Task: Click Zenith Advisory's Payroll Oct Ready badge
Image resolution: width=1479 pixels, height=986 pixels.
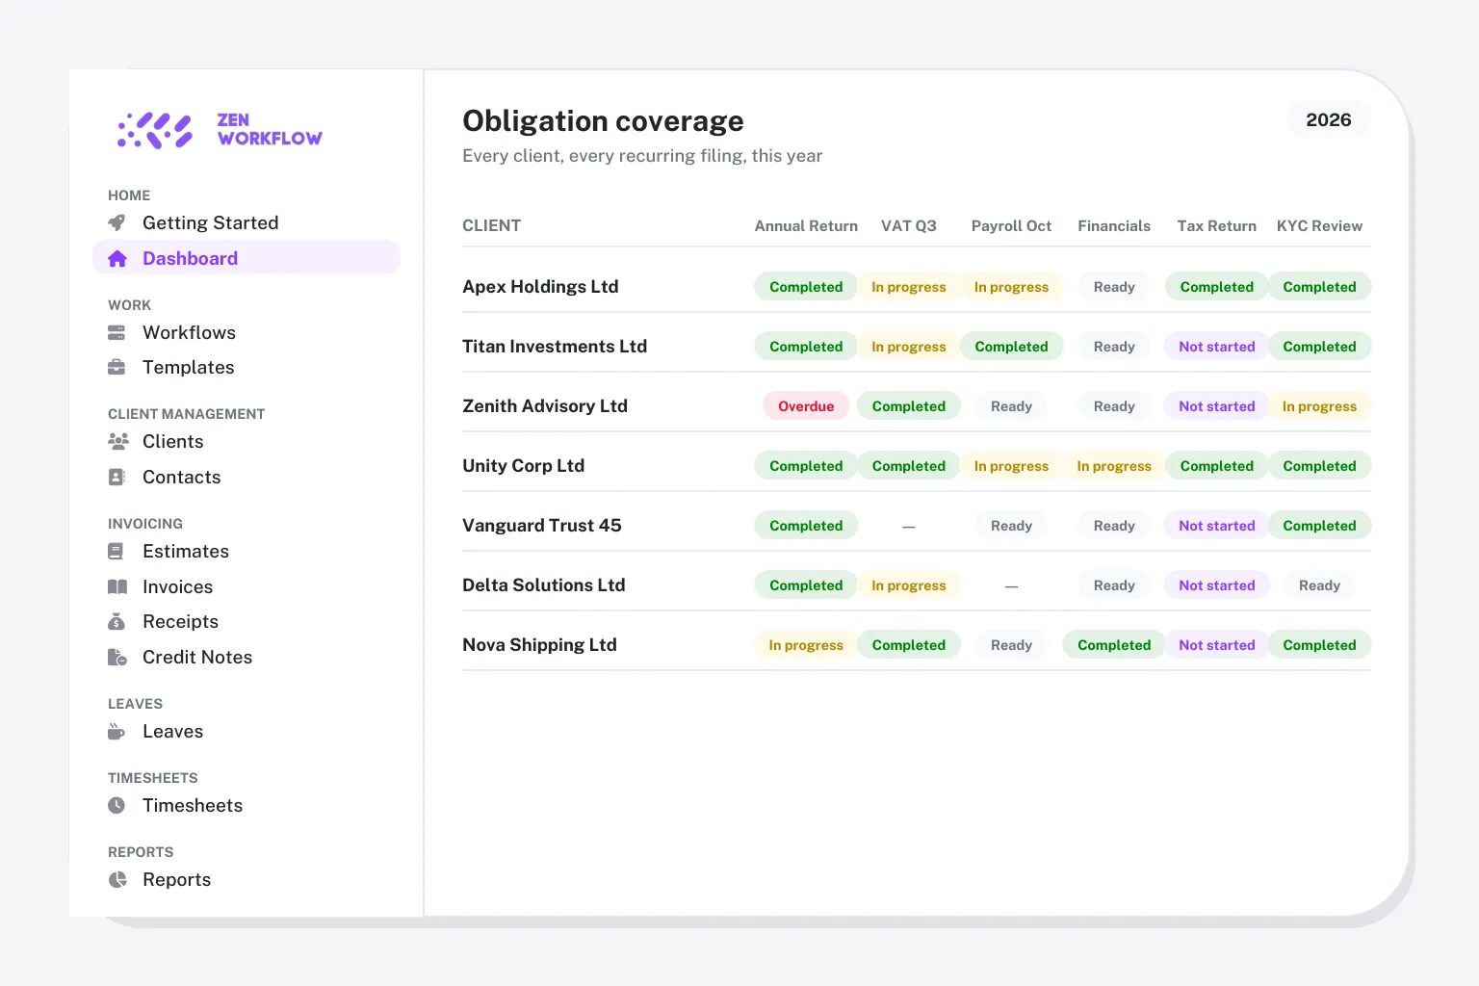Action: coord(1011,405)
